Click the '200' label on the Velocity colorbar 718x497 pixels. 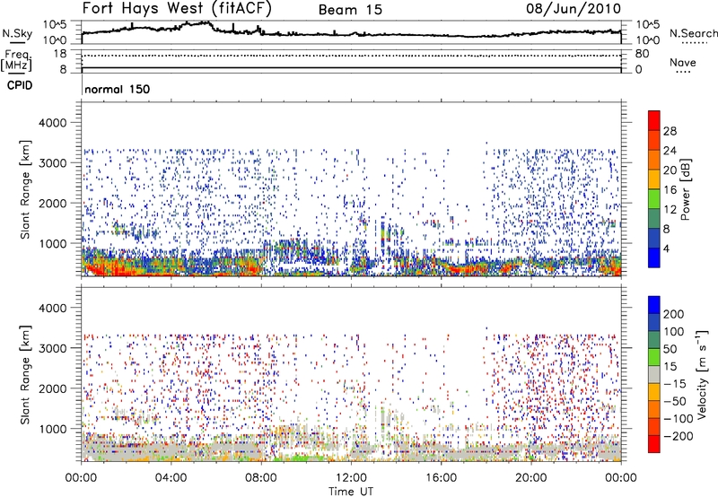click(x=674, y=314)
